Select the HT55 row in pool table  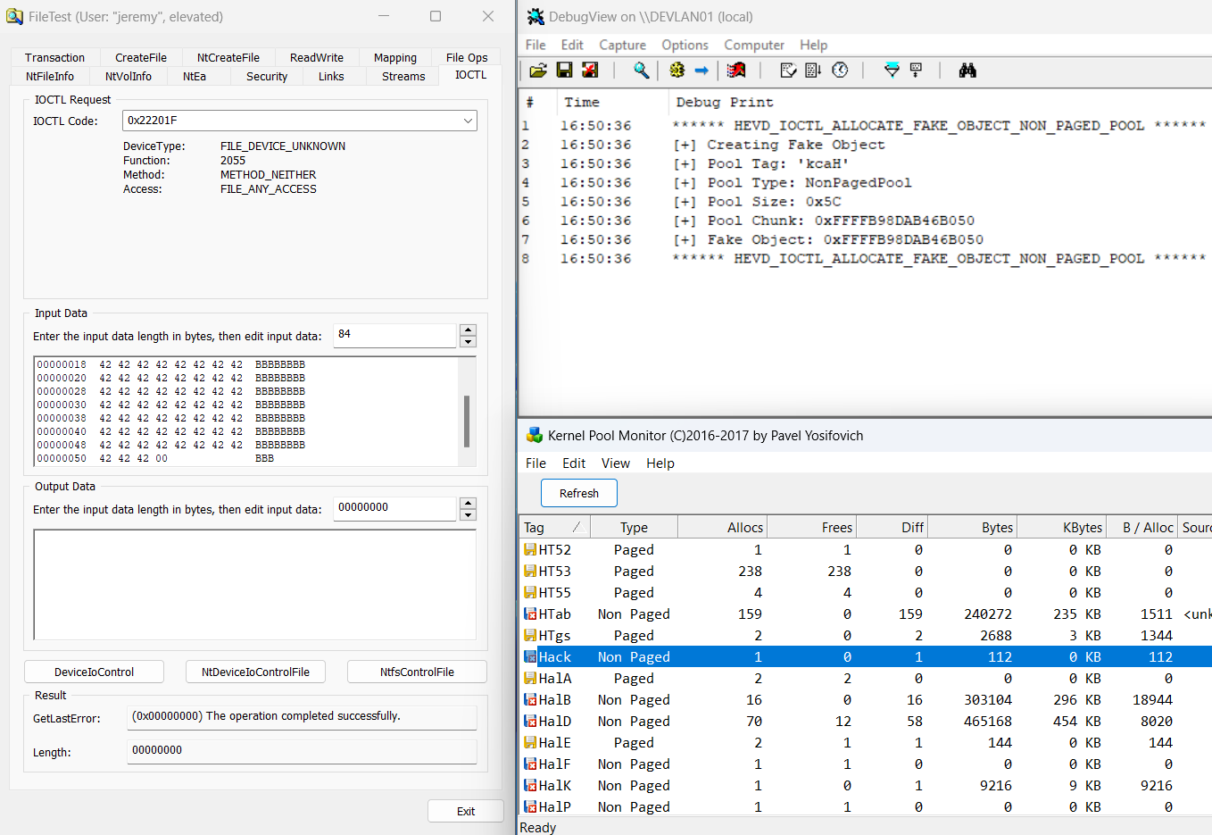(865, 592)
